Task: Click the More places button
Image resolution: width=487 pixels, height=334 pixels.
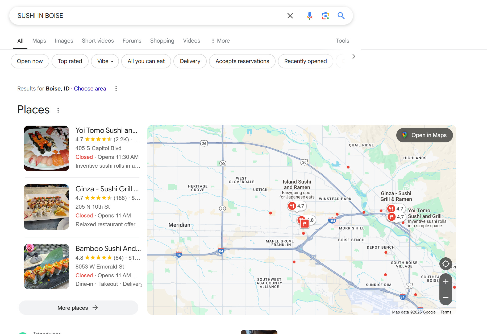Action: [x=78, y=308]
